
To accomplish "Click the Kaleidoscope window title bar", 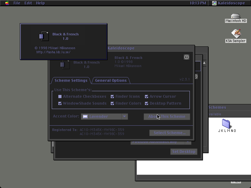I will (151, 48).
